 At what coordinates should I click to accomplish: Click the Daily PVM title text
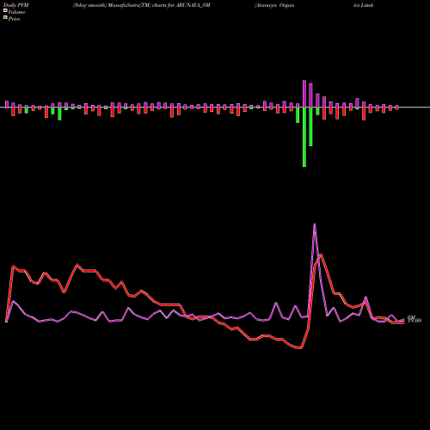click(x=15, y=5)
